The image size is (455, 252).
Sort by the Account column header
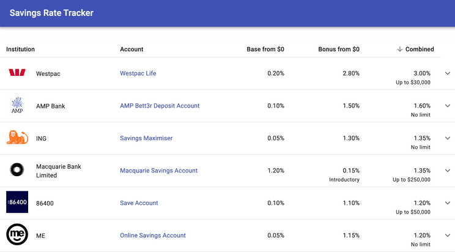[x=131, y=49]
